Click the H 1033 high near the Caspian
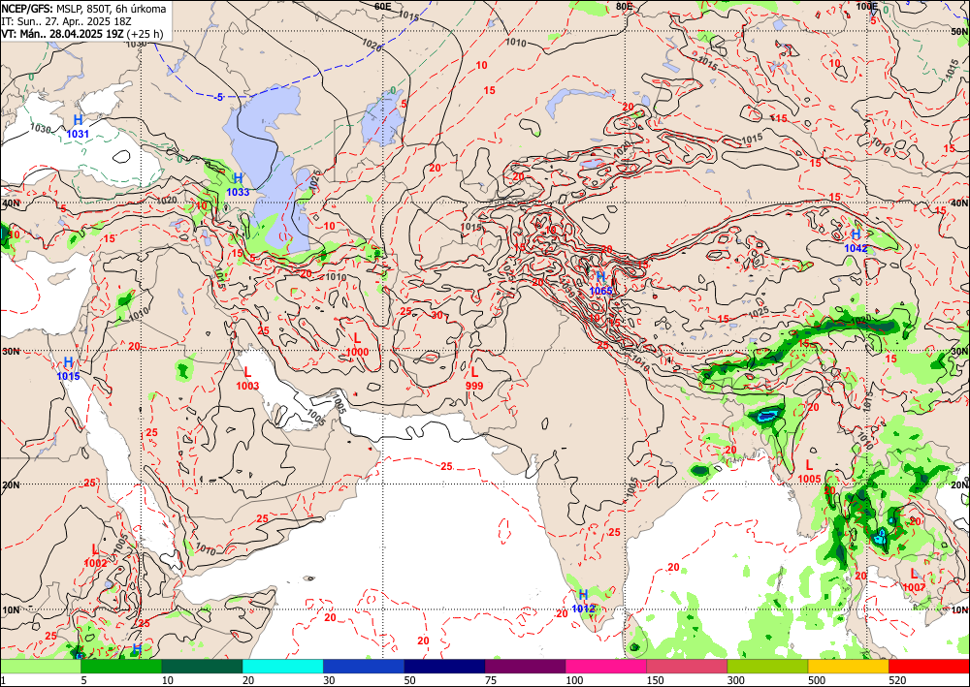Screen dimensions: 970x687 pos(238,184)
